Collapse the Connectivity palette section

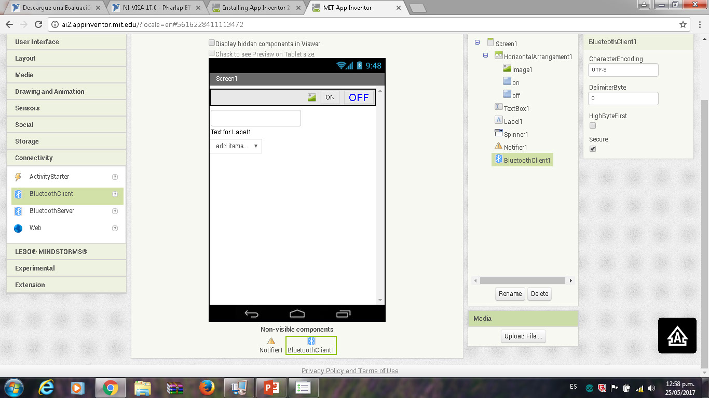click(x=66, y=158)
